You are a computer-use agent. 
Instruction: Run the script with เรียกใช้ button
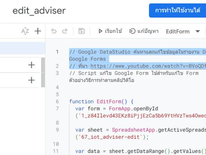pyautogui.click(x=110, y=31)
